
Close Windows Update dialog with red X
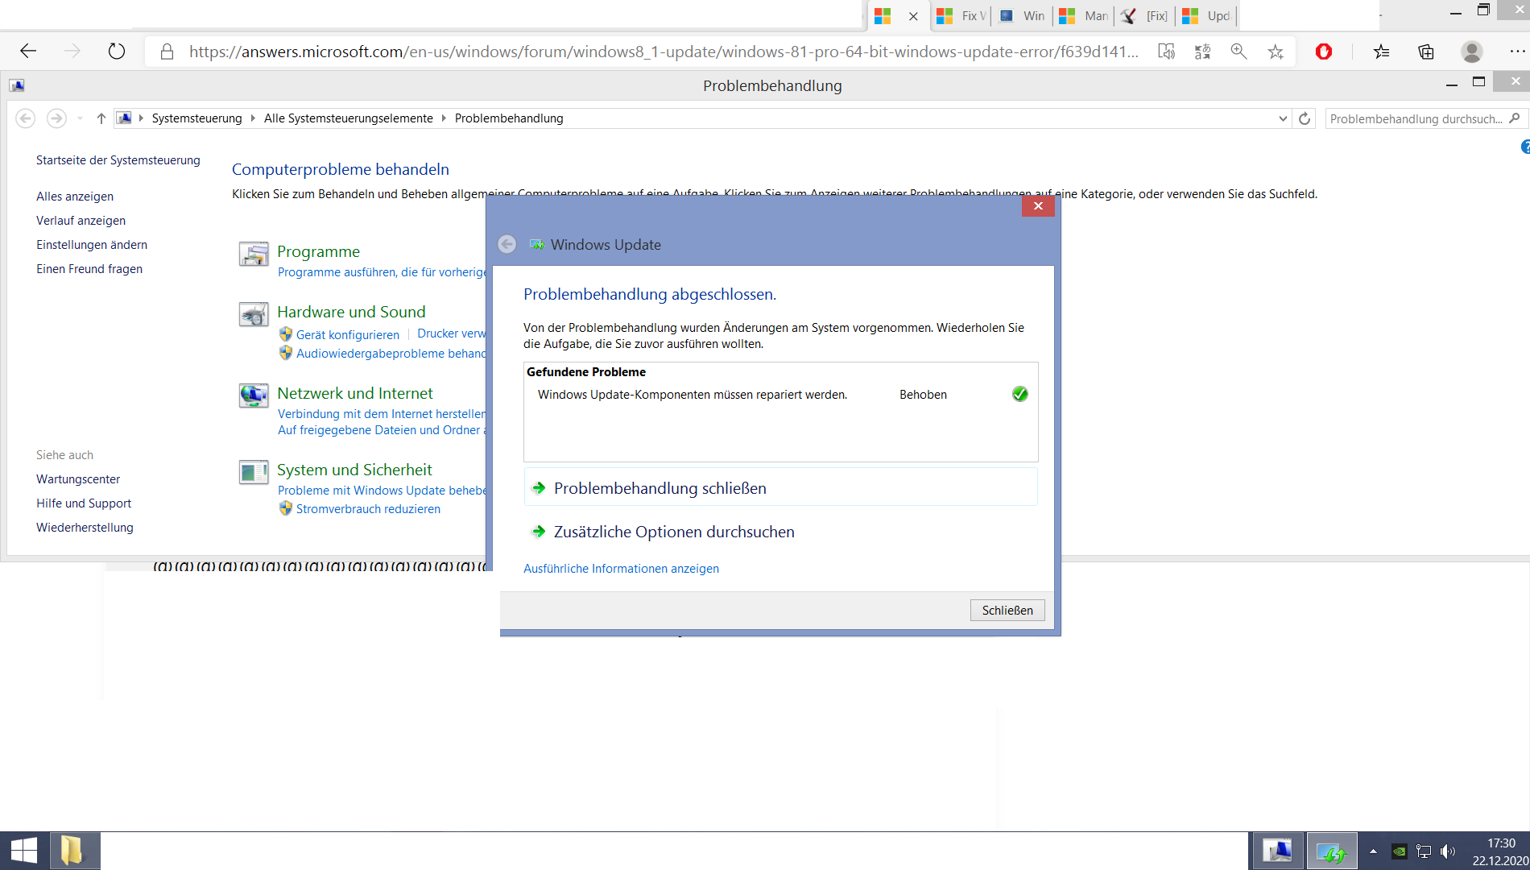[1038, 206]
